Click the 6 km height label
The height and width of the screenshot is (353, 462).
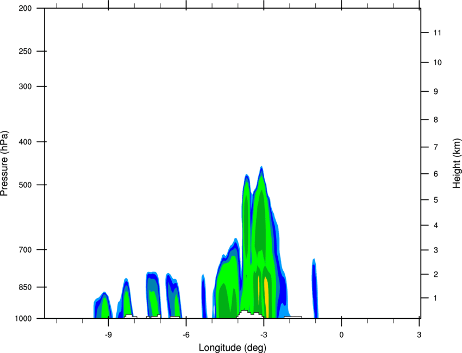click(x=436, y=174)
